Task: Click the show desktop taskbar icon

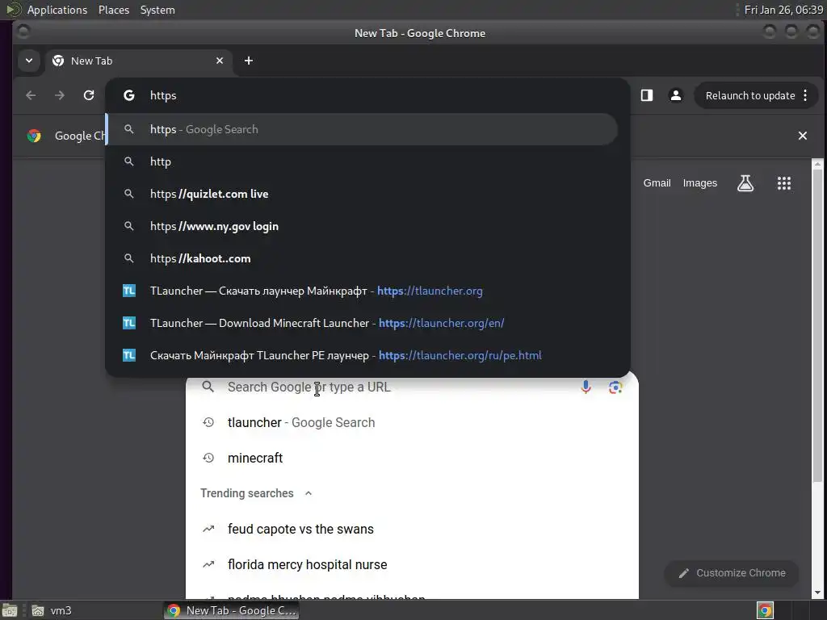Action: point(10,610)
